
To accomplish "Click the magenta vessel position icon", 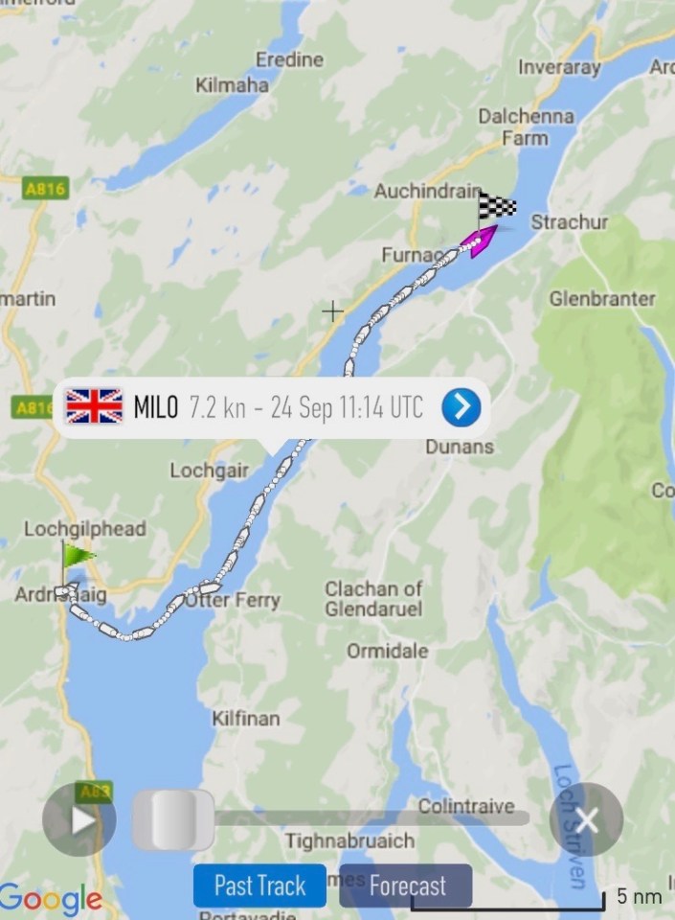I will (x=480, y=241).
